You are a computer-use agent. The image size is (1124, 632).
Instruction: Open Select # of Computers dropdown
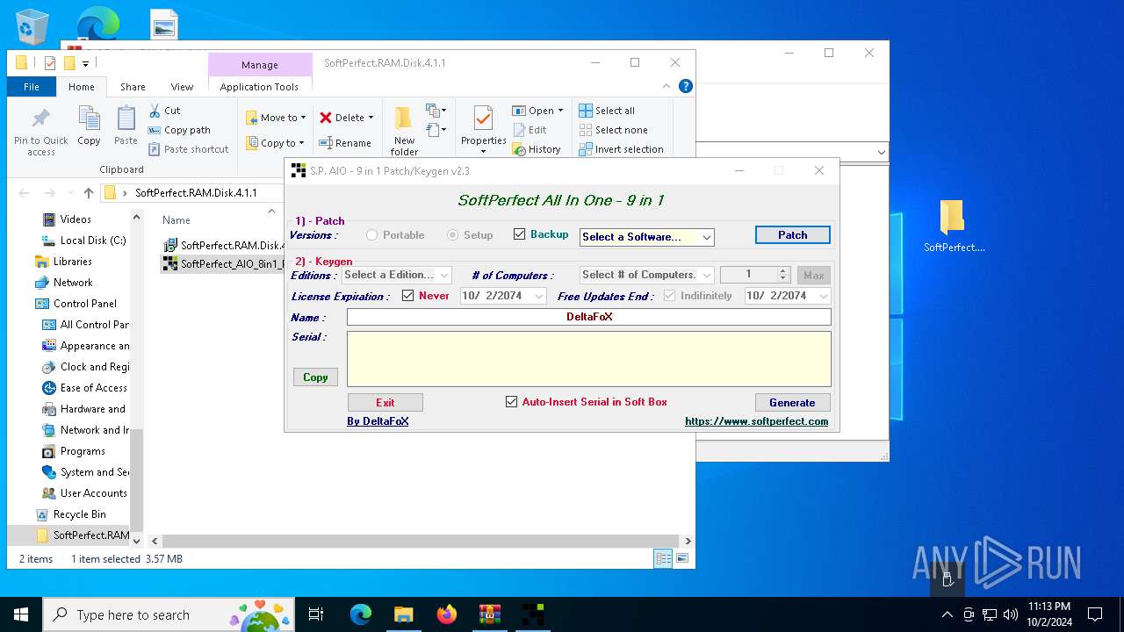click(646, 275)
